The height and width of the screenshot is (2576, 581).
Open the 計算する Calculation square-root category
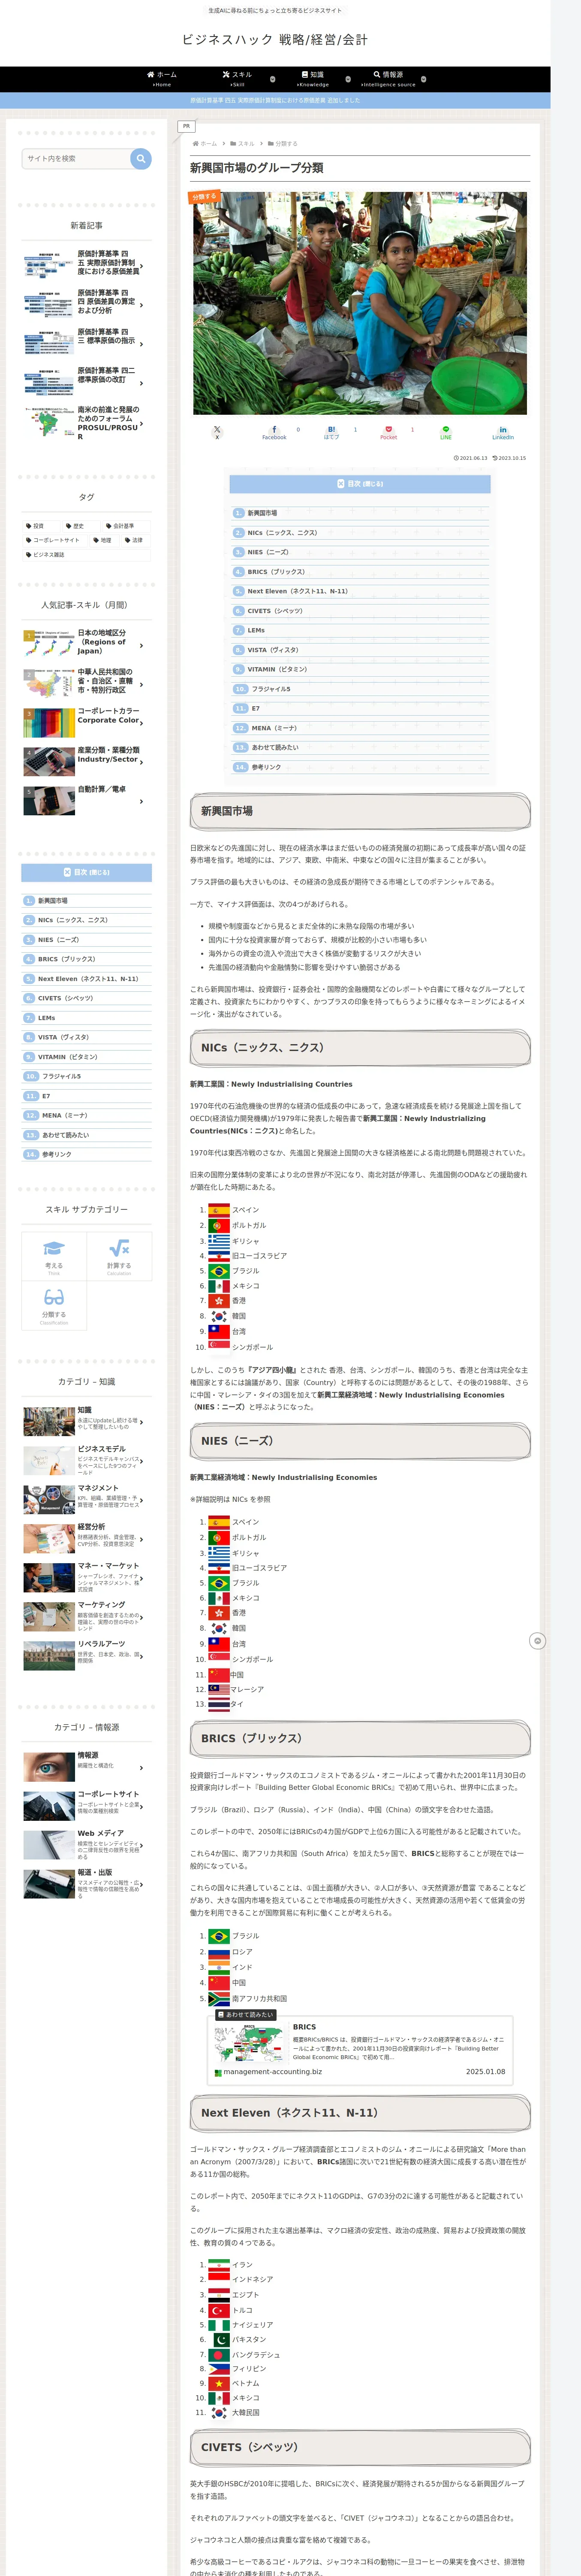(119, 1256)
